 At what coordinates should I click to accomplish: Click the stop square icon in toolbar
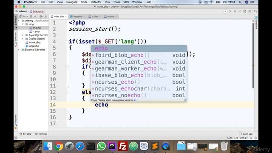pyautogui.click(x=249, y=11)
